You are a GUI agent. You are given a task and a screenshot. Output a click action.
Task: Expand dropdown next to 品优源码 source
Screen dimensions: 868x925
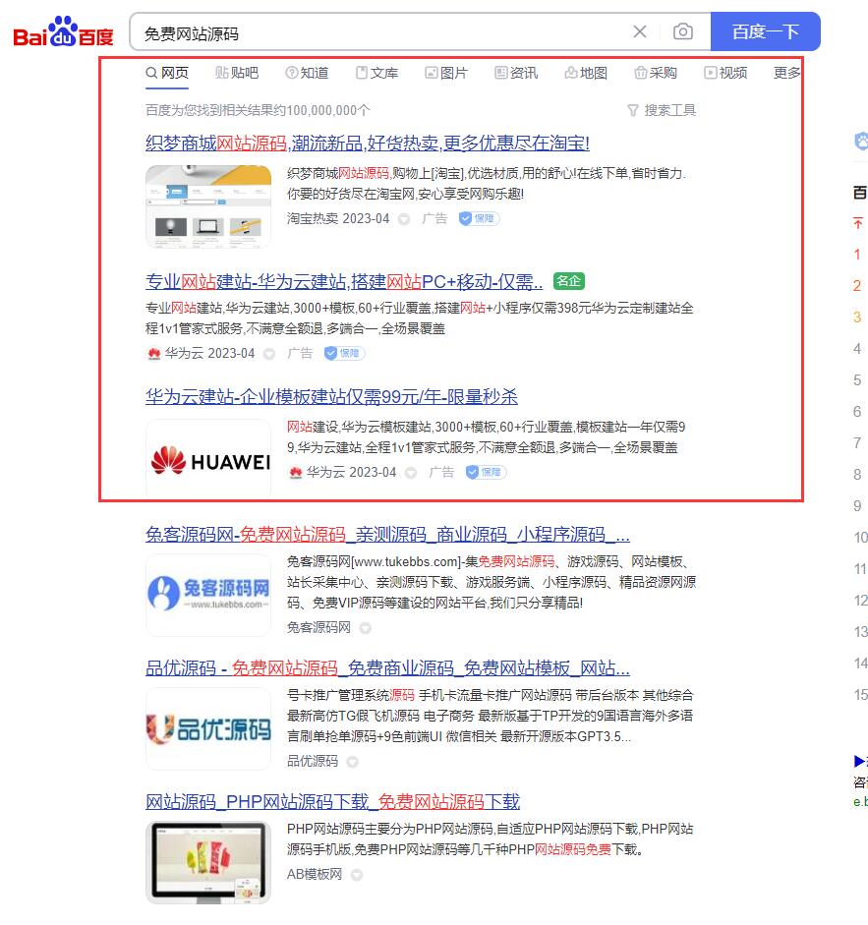coord(352,762)
